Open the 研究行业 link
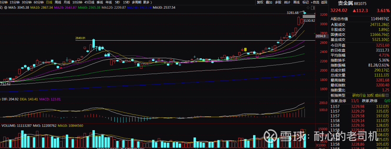This screenshot has height=149, width=391. click(x=359, y=95)
